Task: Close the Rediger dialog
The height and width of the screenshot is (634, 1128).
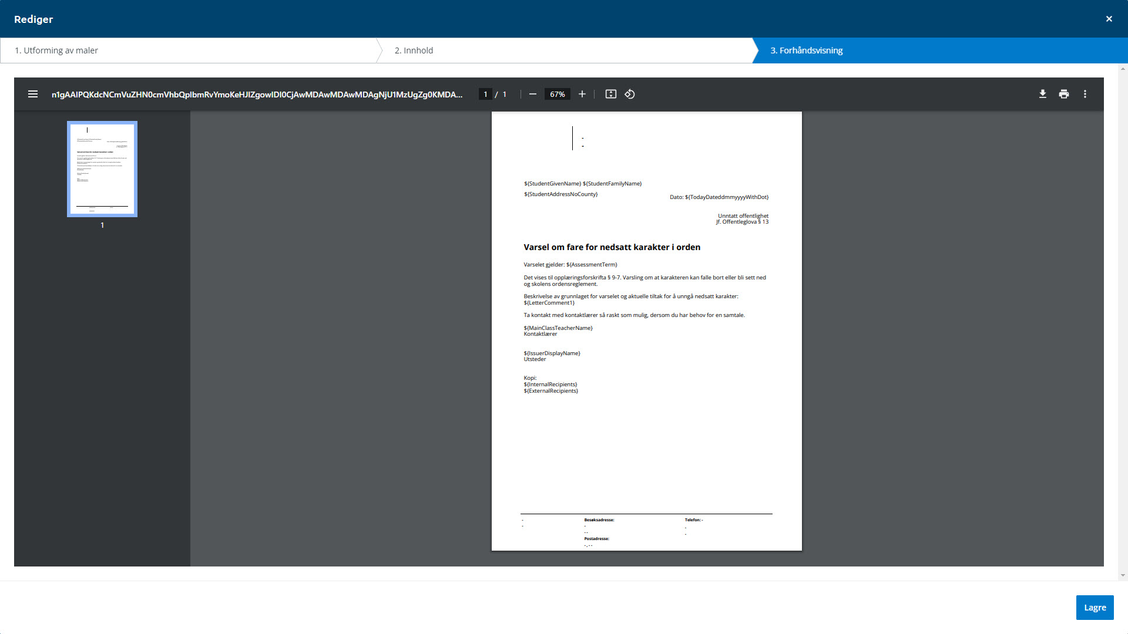Action: tap(1109, 19)
